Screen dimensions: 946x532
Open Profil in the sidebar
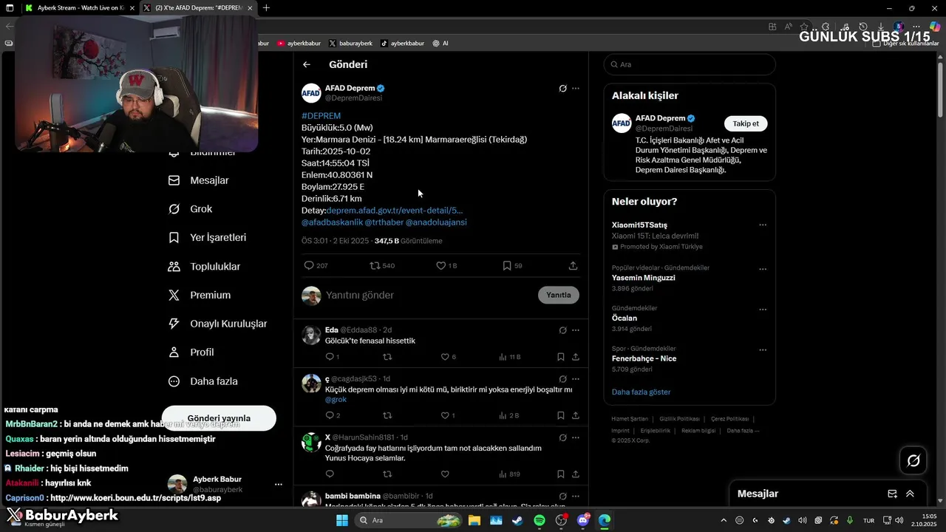[x=191, y=352]
